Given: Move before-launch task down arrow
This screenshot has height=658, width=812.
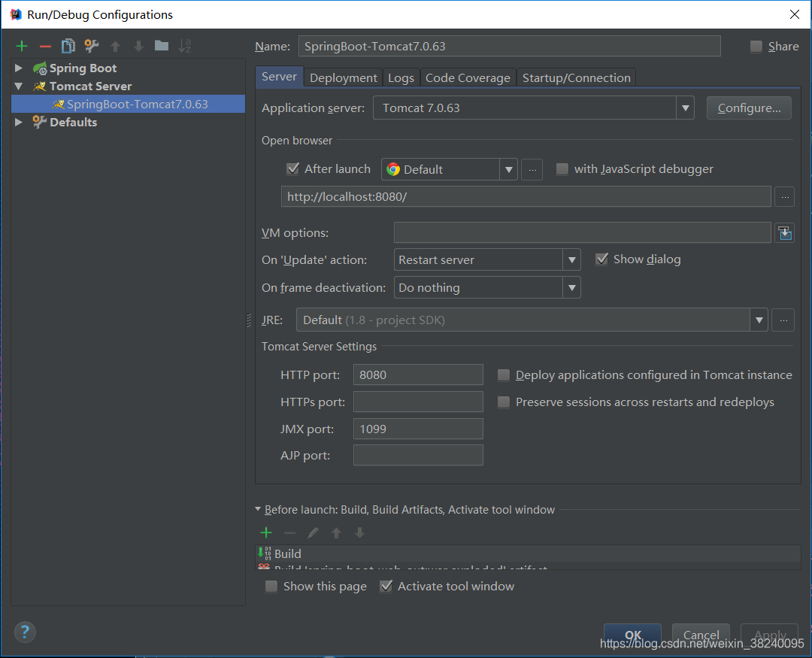Looking at the screenshot, I should (359, 532).
